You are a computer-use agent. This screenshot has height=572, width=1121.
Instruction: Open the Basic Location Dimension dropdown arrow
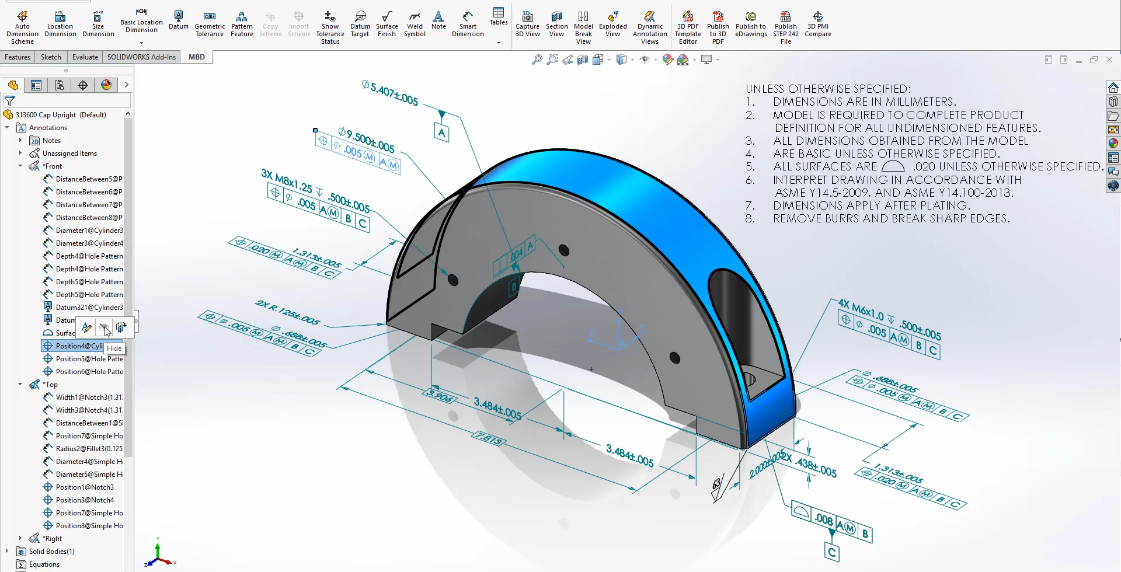[x=141, y=43]
